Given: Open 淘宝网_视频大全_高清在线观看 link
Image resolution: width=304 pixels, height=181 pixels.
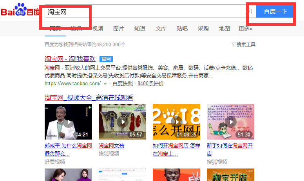Looking at the screenshot, I should coord(89,97).
